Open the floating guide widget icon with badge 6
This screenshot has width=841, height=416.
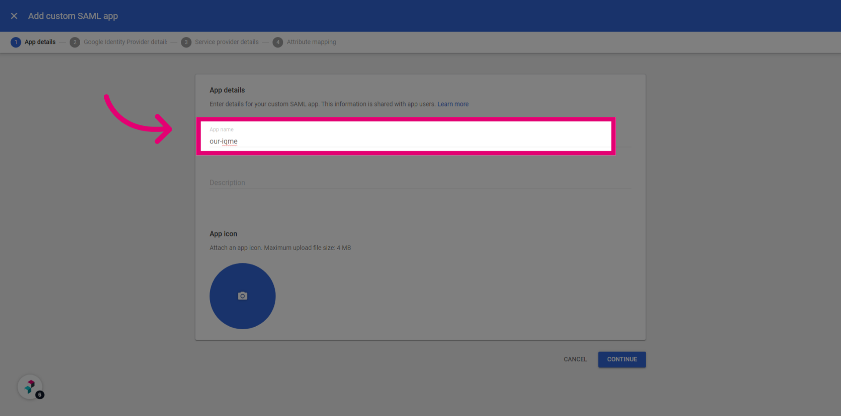click(x=30, y=387)
